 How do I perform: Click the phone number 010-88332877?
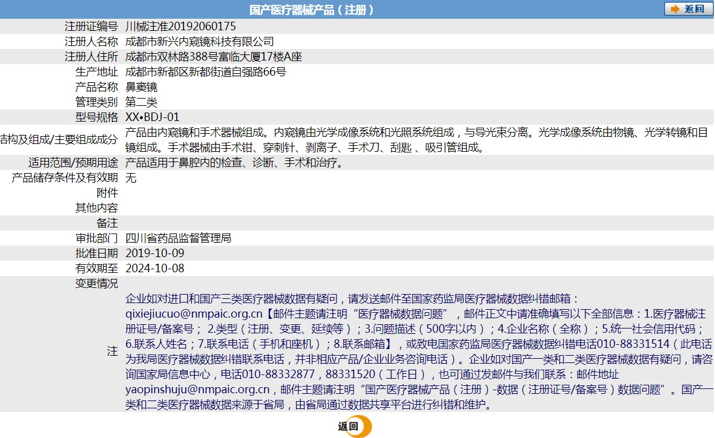278,374
